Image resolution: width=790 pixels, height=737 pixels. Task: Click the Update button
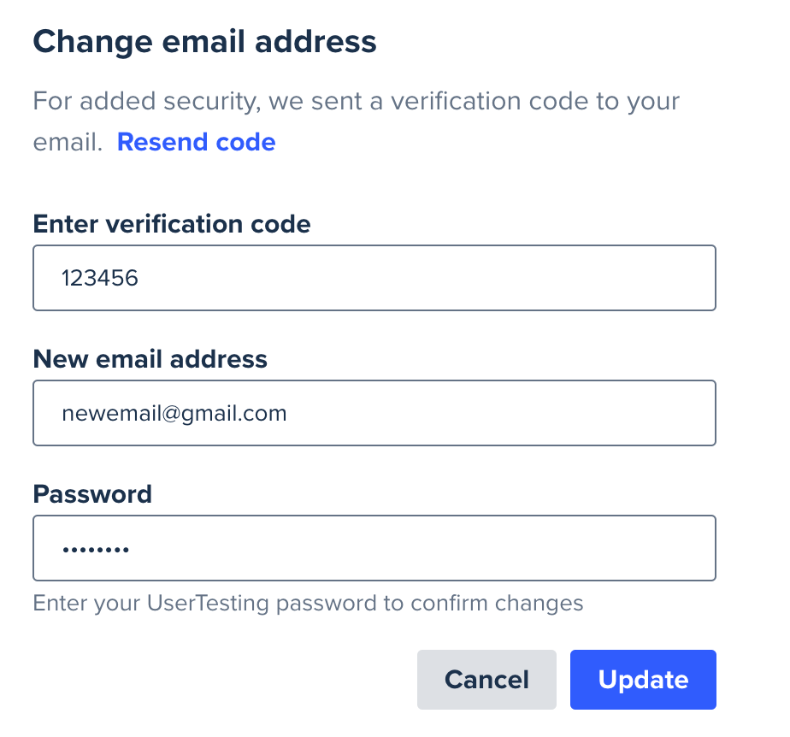pos(643,680)
